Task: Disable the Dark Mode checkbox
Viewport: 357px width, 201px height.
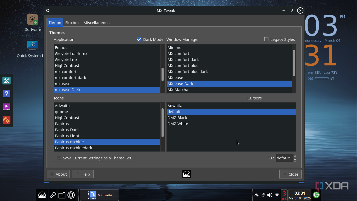Action: (139, 40)
